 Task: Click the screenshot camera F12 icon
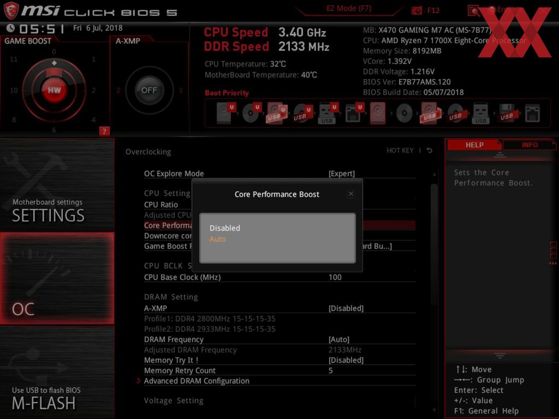pyautogui.click(x=417, y=10)
